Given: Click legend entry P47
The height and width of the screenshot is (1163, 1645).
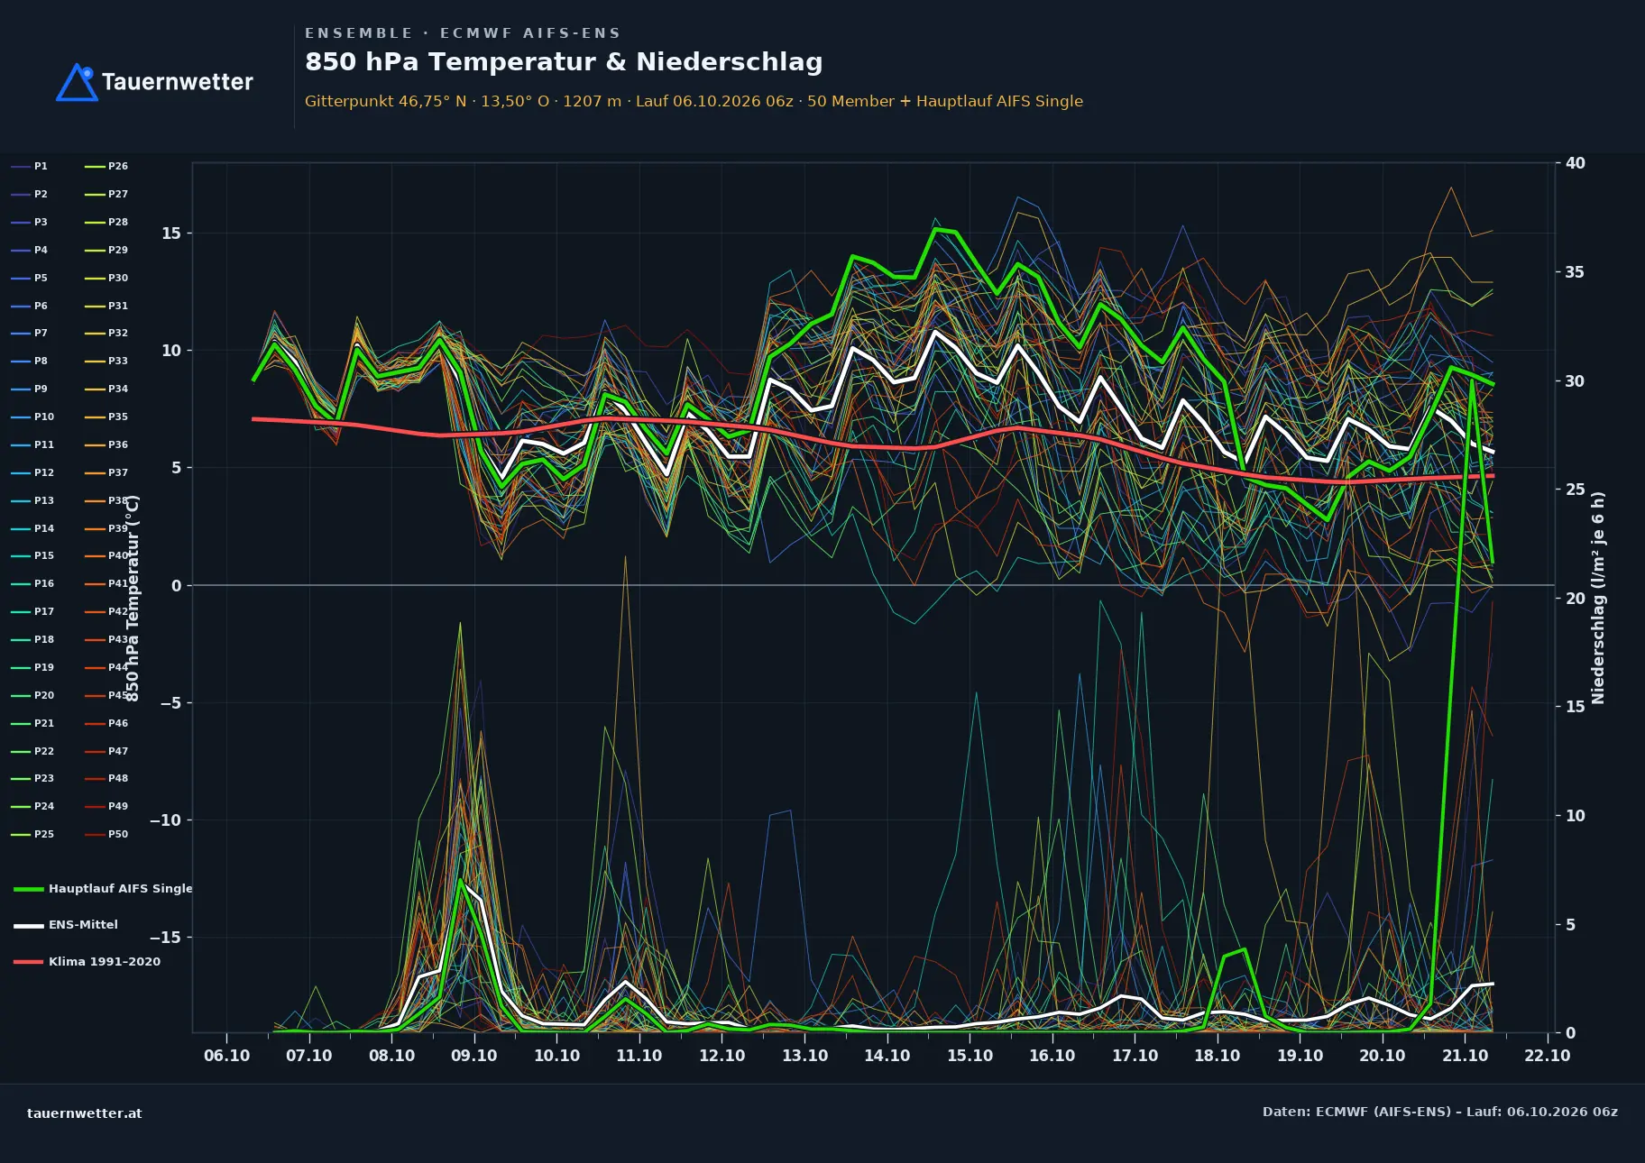Looking at the screenshot, I should click(106, 752).
